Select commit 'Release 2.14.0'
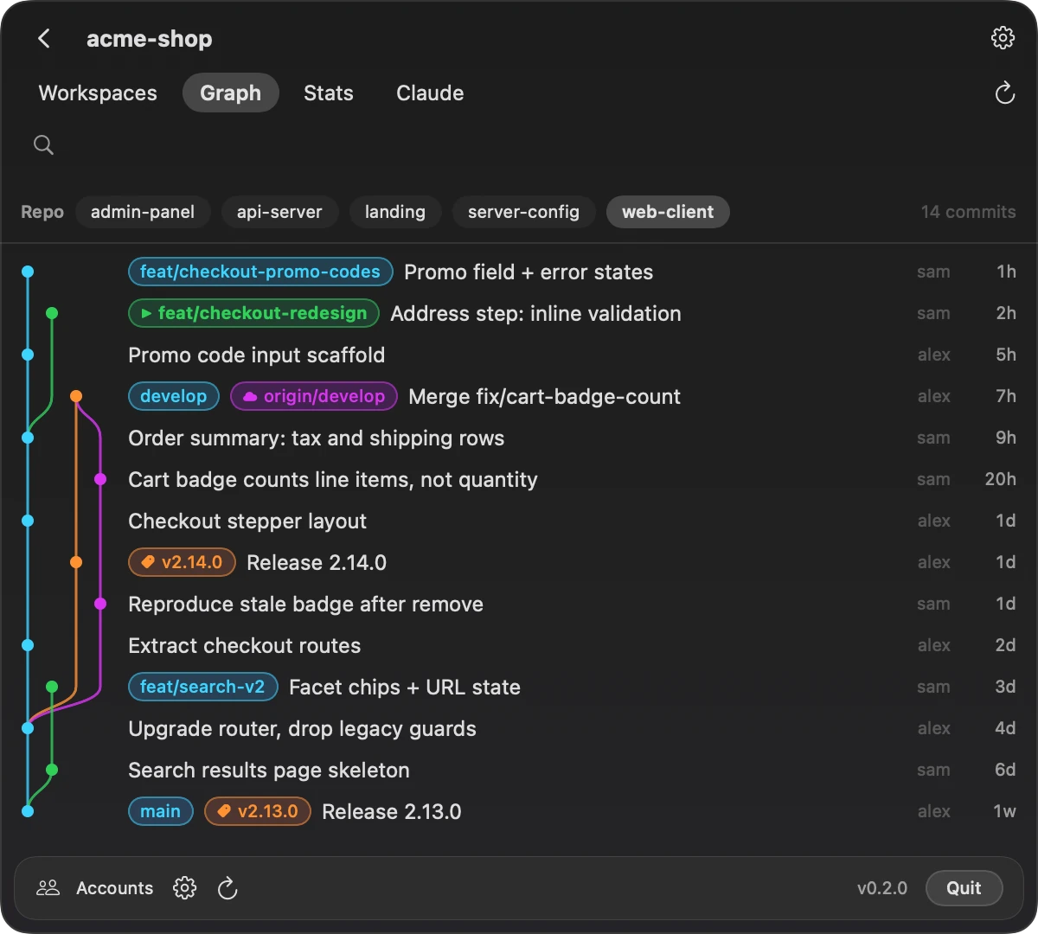1038x934 pixels. coord(317,562)
